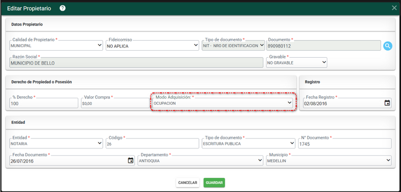
Task: Click the CANCELAR button
Action: [187, 183]
